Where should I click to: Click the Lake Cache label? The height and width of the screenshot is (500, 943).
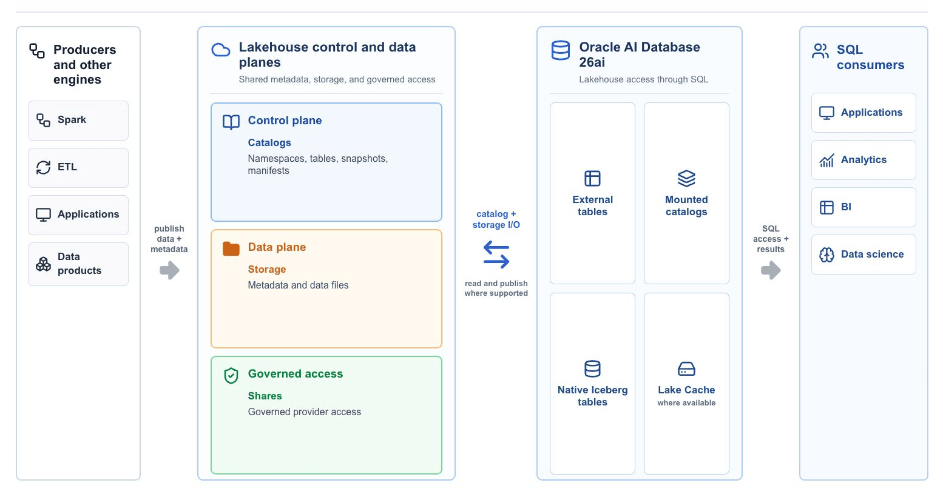(686, 390)
